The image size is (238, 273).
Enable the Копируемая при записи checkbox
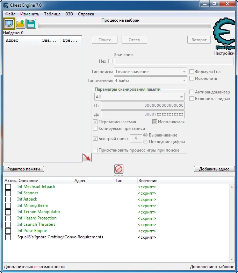click(95, 128)
